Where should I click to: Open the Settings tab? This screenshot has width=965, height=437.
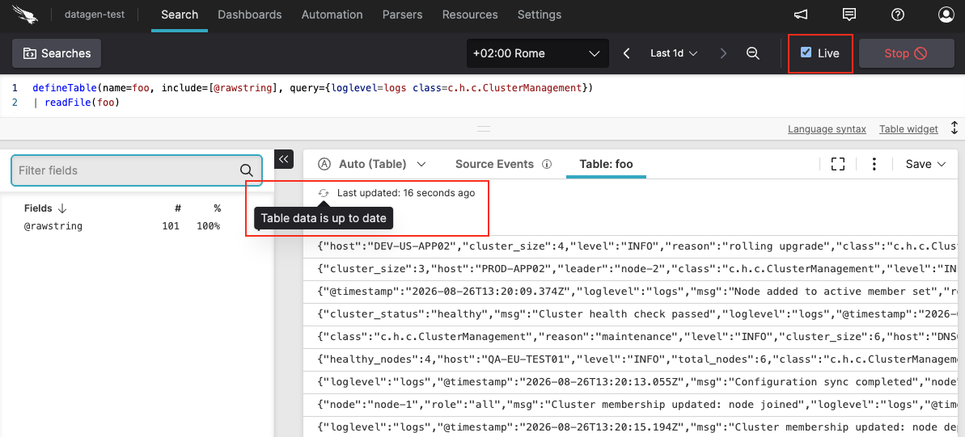[x=539, y=15]
